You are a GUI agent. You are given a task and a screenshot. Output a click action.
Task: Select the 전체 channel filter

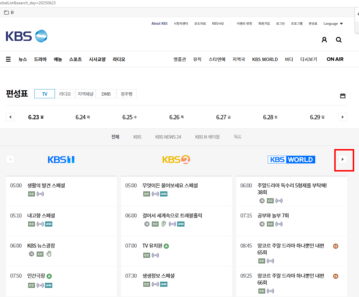(115, 137)
